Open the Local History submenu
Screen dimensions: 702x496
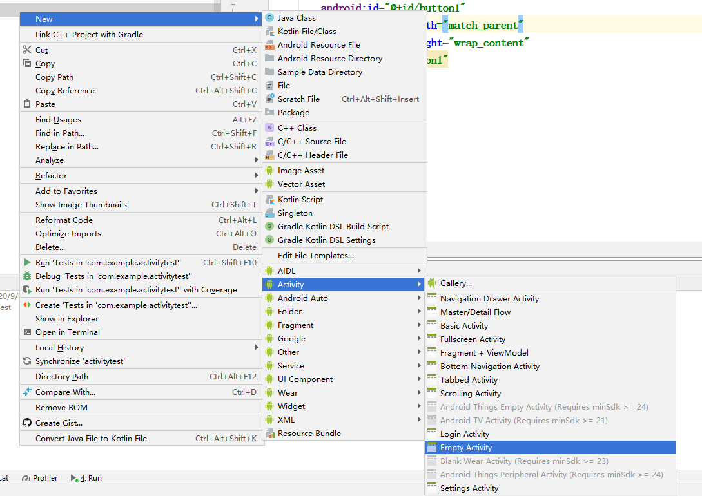pyautogui.click(x=59, y=348)
